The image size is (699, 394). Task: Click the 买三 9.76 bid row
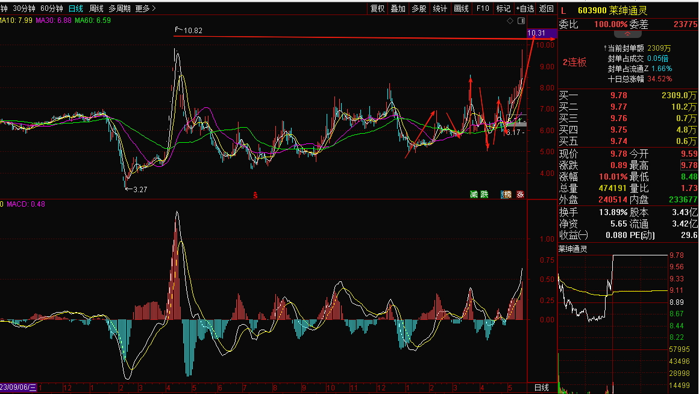(x=628, y=119)
